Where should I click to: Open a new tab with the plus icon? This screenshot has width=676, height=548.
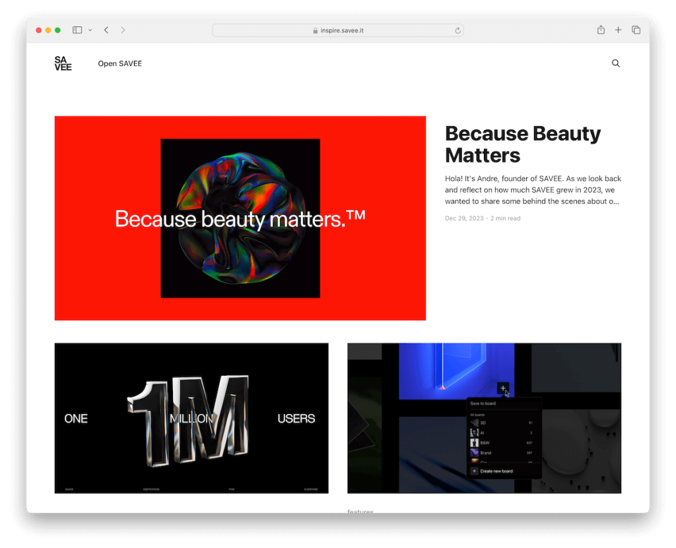pyautogui.click(x=618, y=30)
